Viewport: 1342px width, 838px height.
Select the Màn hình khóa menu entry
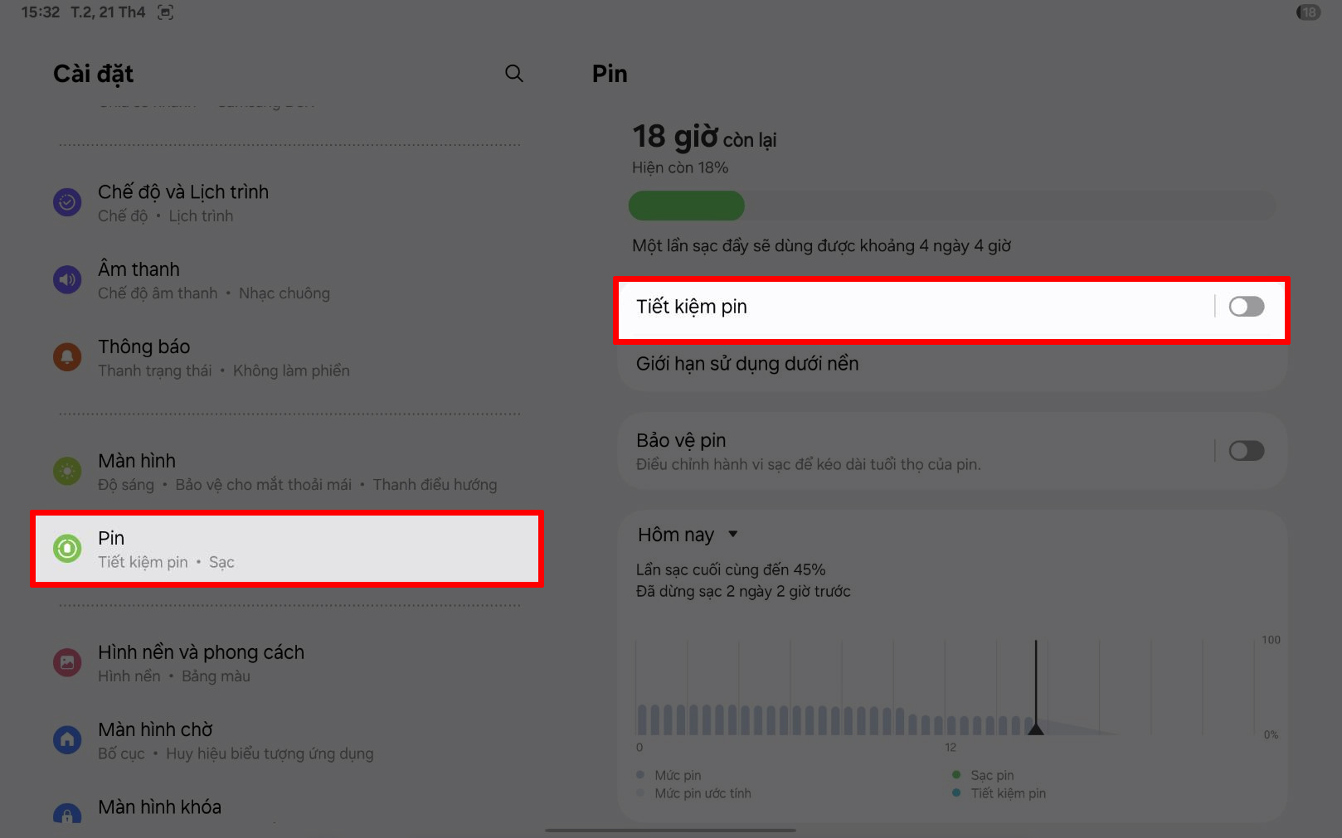point(286,807)
